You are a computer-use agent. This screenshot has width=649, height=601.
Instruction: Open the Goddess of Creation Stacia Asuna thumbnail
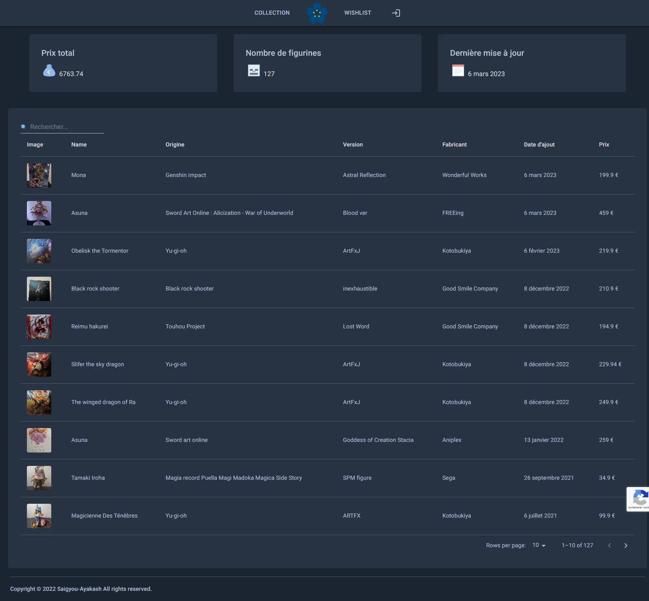click(39, 440)
